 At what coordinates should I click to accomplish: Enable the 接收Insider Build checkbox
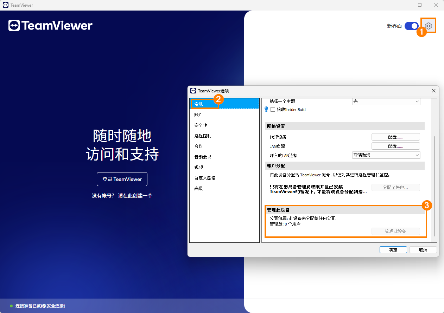273,110
